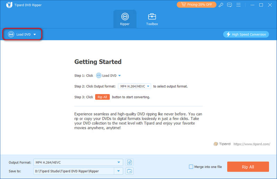Click the Tipard DVD Ripper logo icon

coord(9,5)
